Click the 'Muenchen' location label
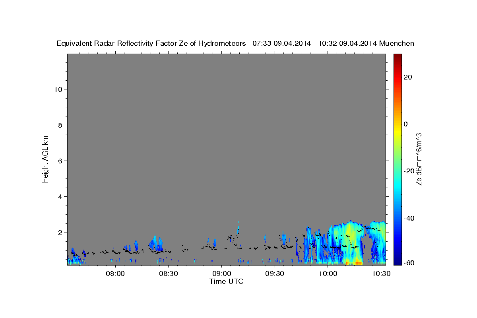 [x=397, y=43]
